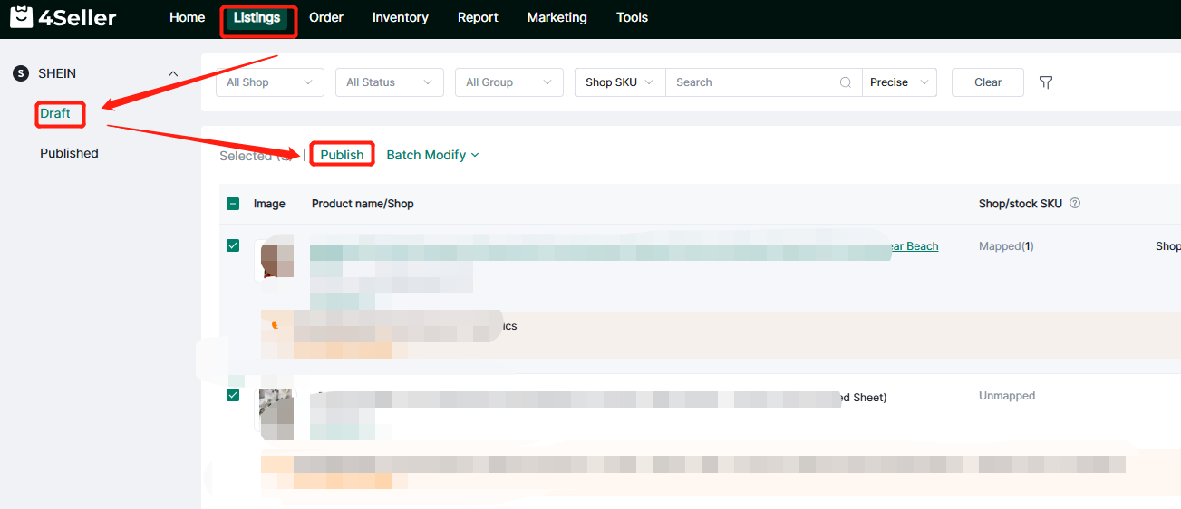
Task: Focus the Search input field
Action: click(x=752, y=82)
